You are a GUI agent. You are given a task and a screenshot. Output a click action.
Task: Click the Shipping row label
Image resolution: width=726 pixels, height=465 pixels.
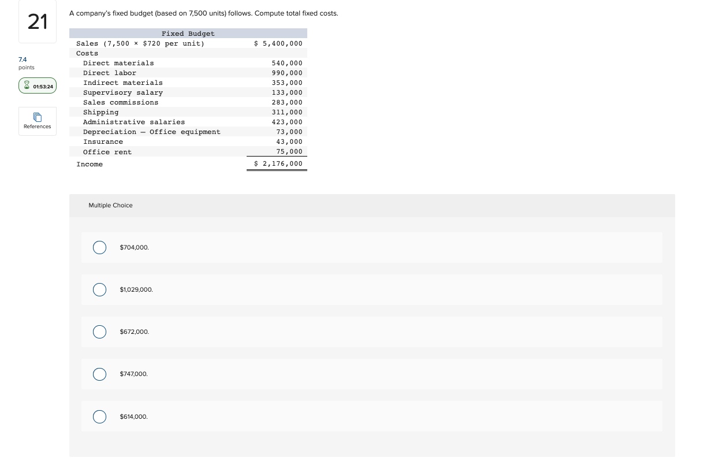click(101, 112)
